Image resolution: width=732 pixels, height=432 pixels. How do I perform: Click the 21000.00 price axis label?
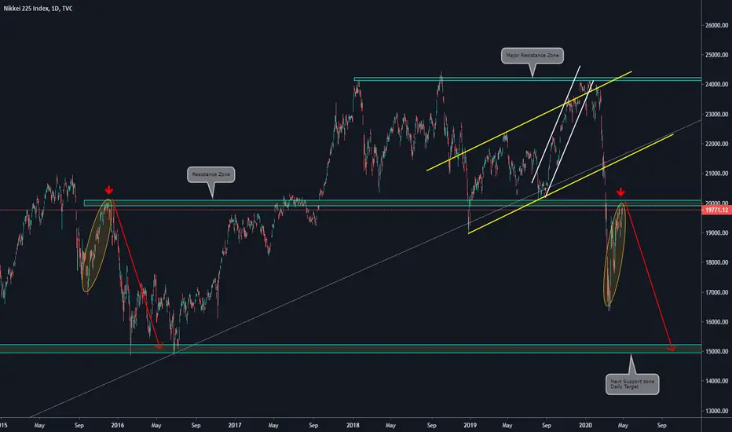point(716,174)
